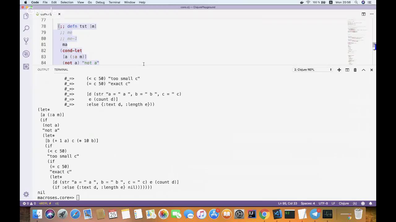396x222 pixels.
Task: Open the Go menu
Action: pos(90,2)
